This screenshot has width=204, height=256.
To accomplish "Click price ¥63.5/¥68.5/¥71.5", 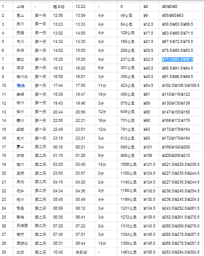I will click(x=177, y=33).
